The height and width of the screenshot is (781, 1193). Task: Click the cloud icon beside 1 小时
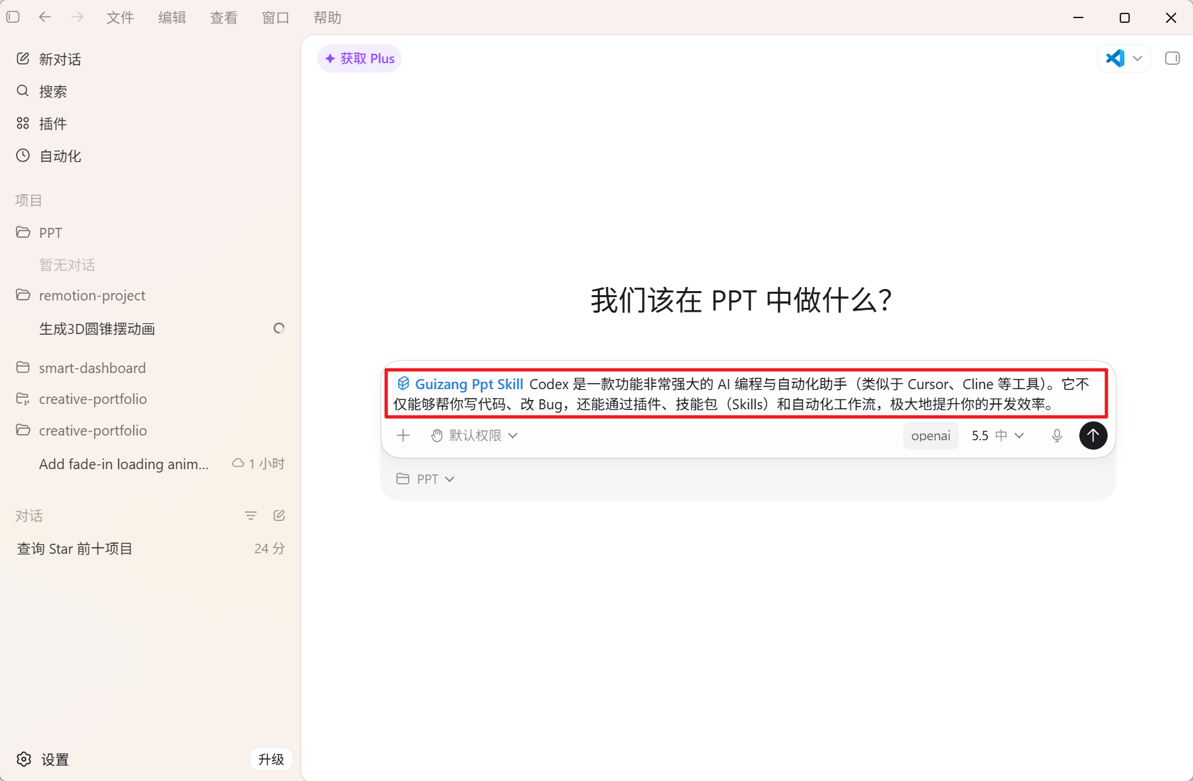tap(238, 463)
